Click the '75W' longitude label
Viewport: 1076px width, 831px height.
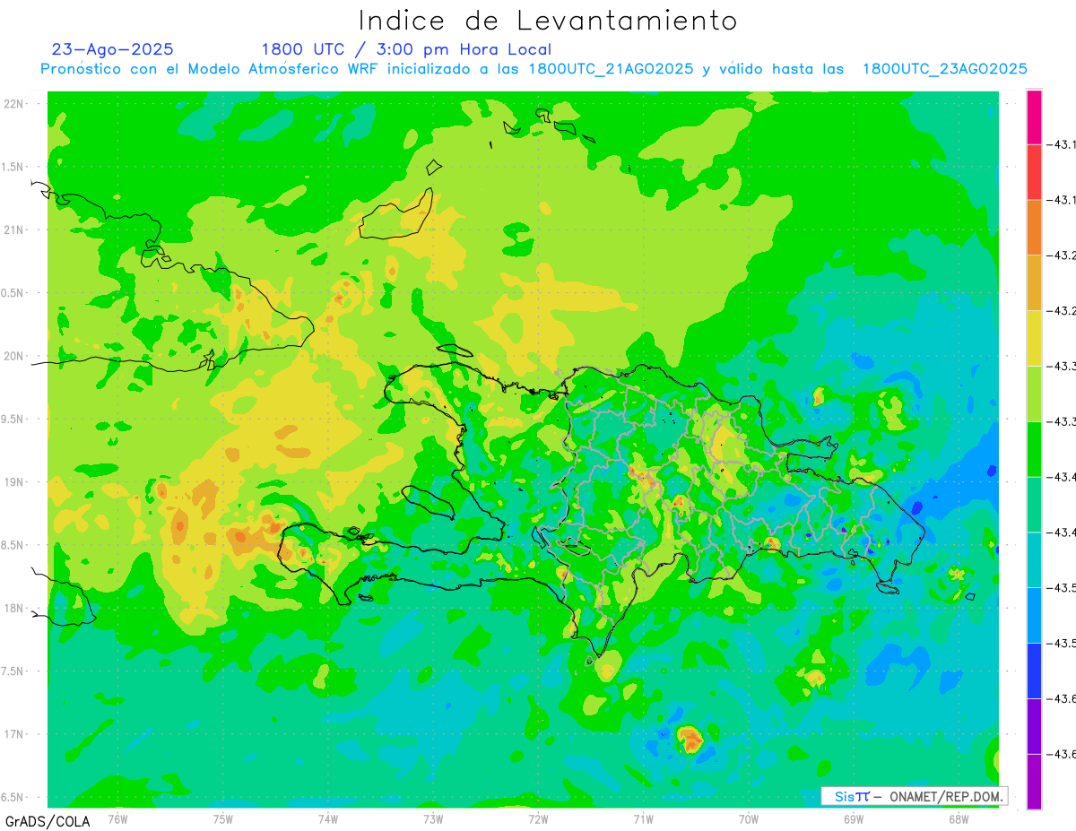coord(223,818)
